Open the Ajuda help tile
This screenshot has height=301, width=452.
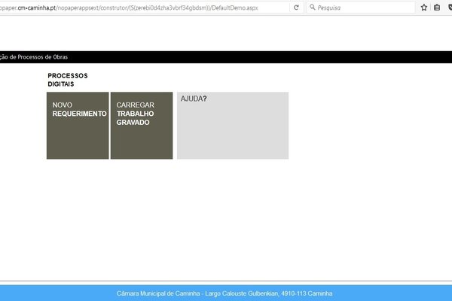(233, 126)
